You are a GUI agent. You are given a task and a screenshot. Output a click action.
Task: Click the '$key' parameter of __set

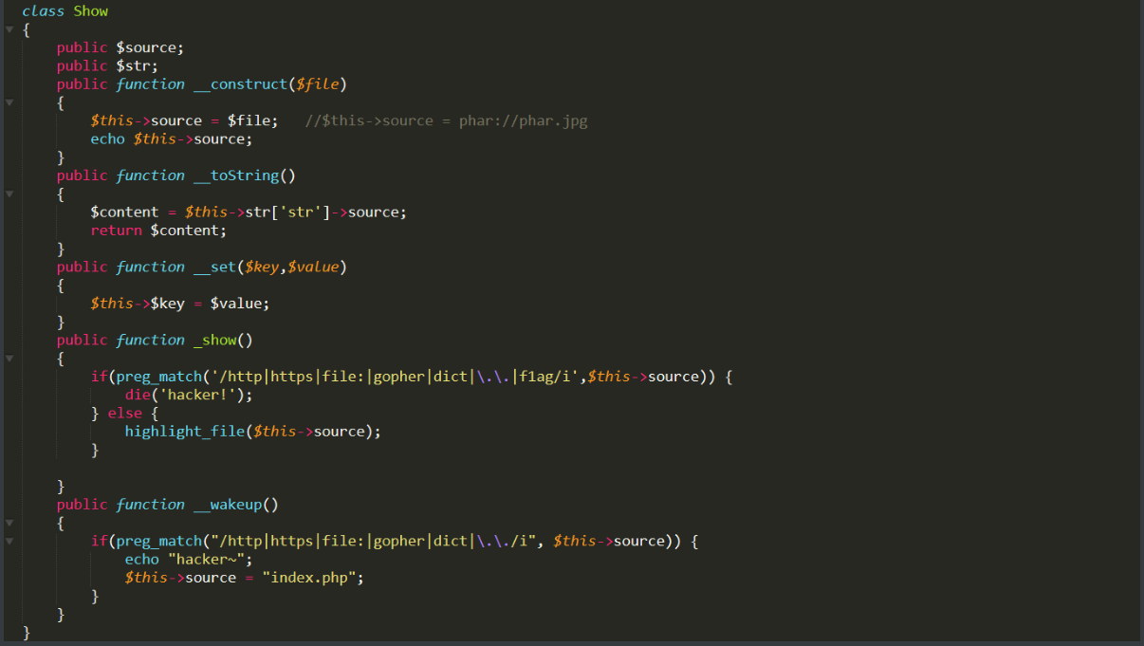point(262,267)
